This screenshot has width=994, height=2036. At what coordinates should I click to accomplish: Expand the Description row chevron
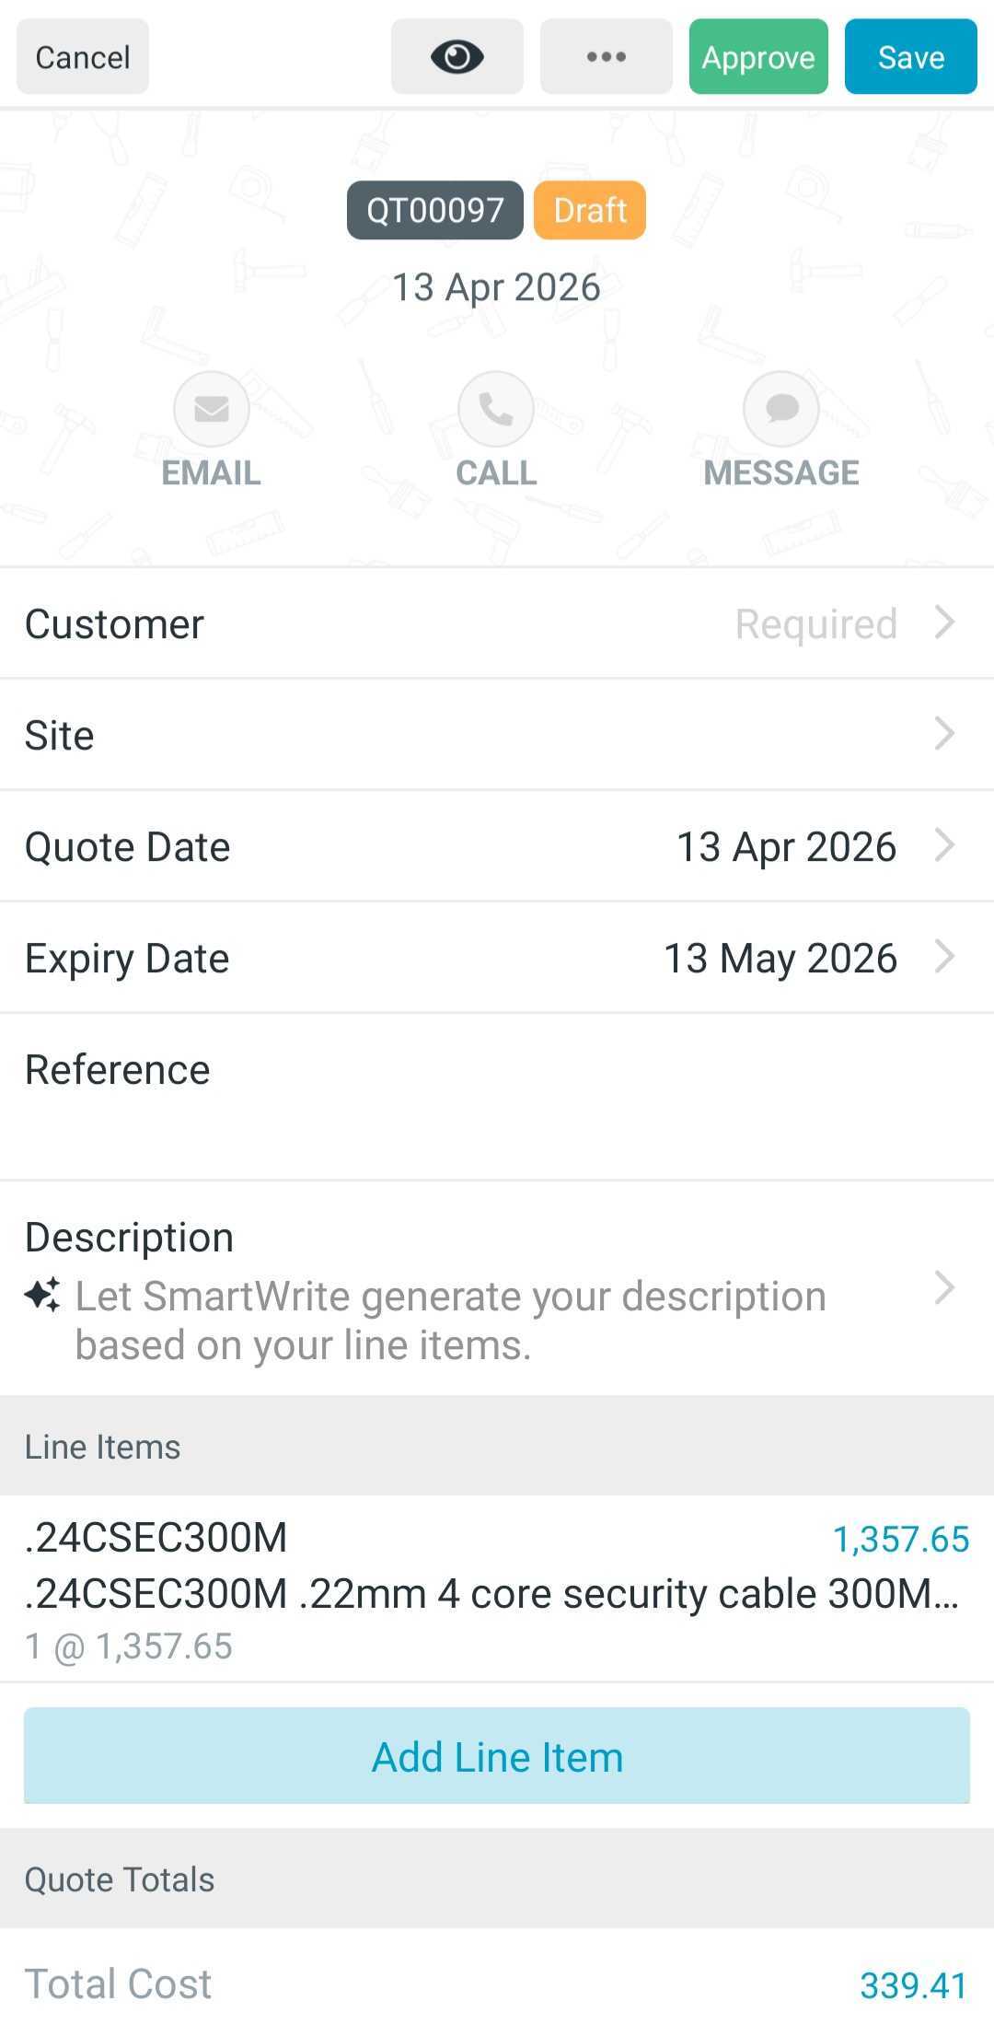[944, 1287]
